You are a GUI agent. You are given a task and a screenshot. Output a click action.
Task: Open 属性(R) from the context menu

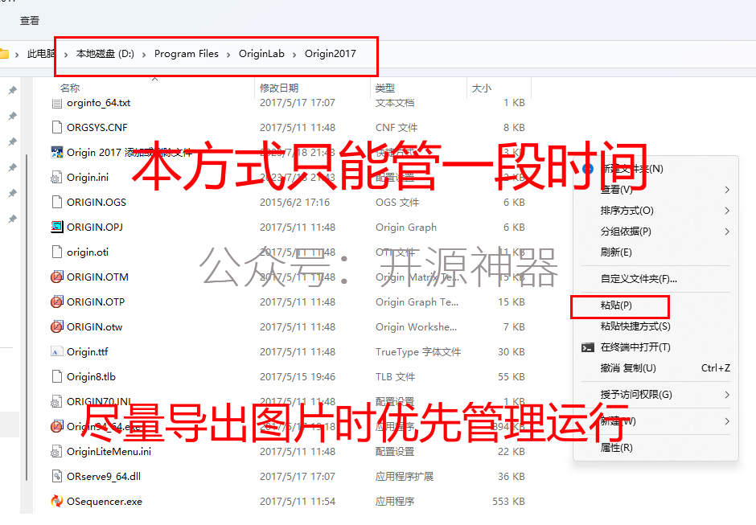616,447
